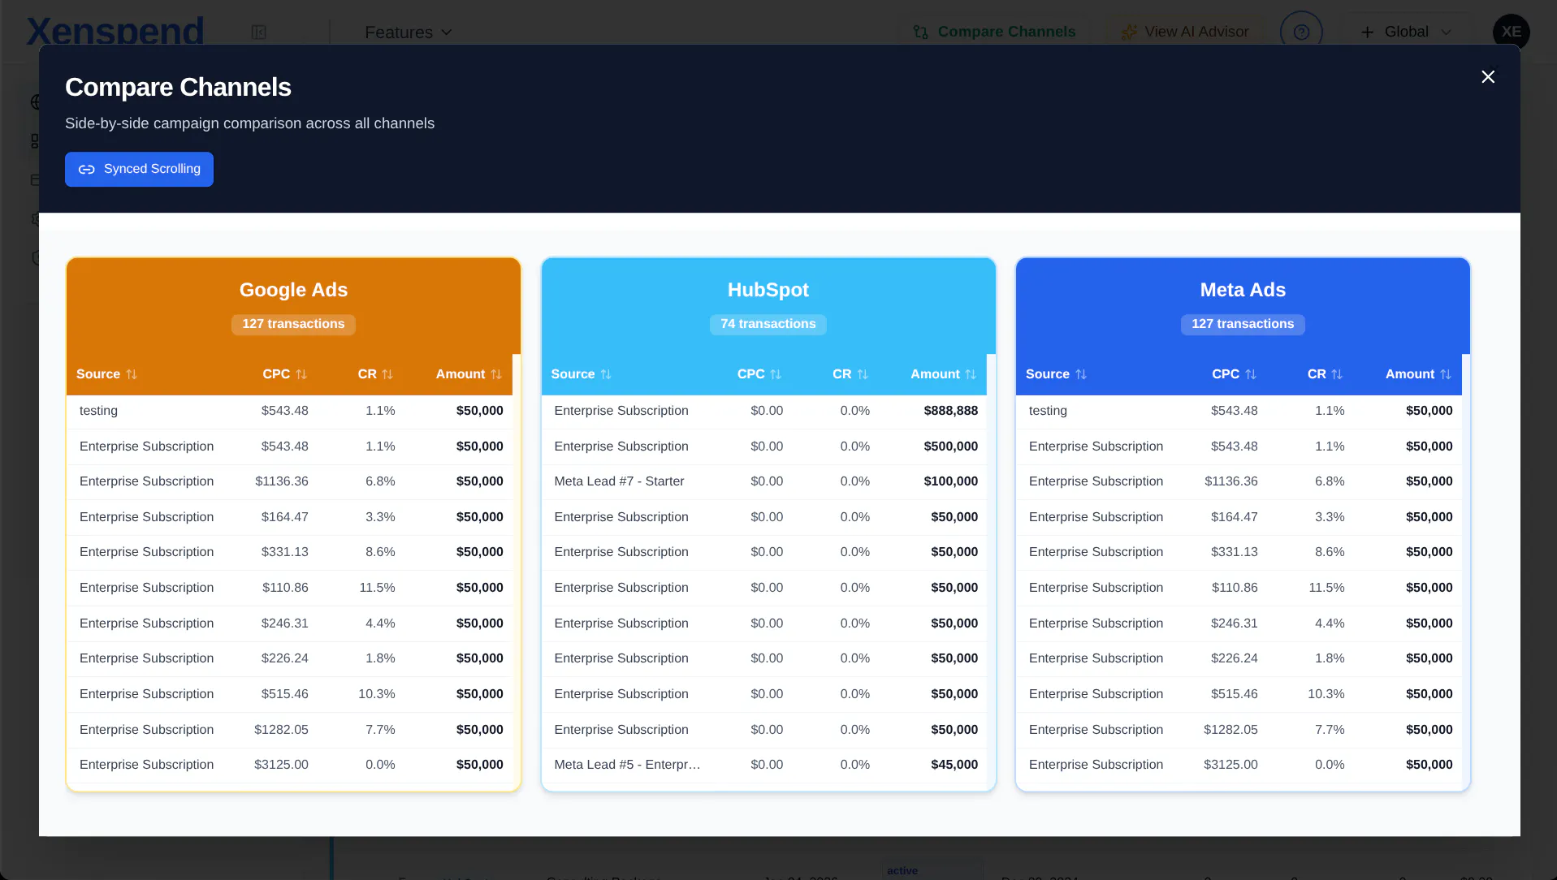The width and height of the screenshot is (1557, 880).
Task: Click $246.31 CPC in Google Ads
Action: tap(284, 623)
